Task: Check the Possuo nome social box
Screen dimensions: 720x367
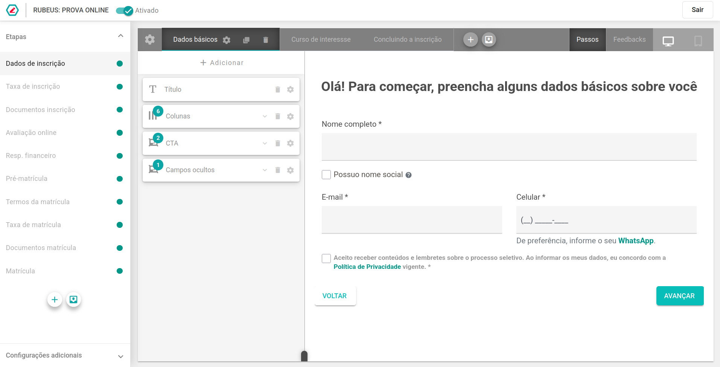Action: 326,174
